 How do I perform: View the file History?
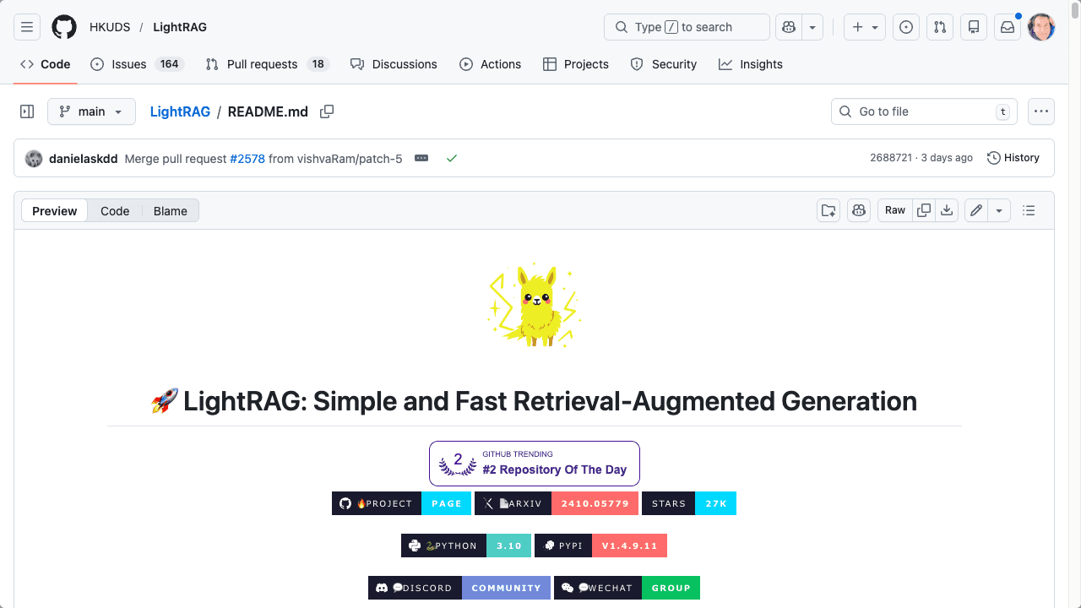pyautogui.click(x=1013, y=158)
